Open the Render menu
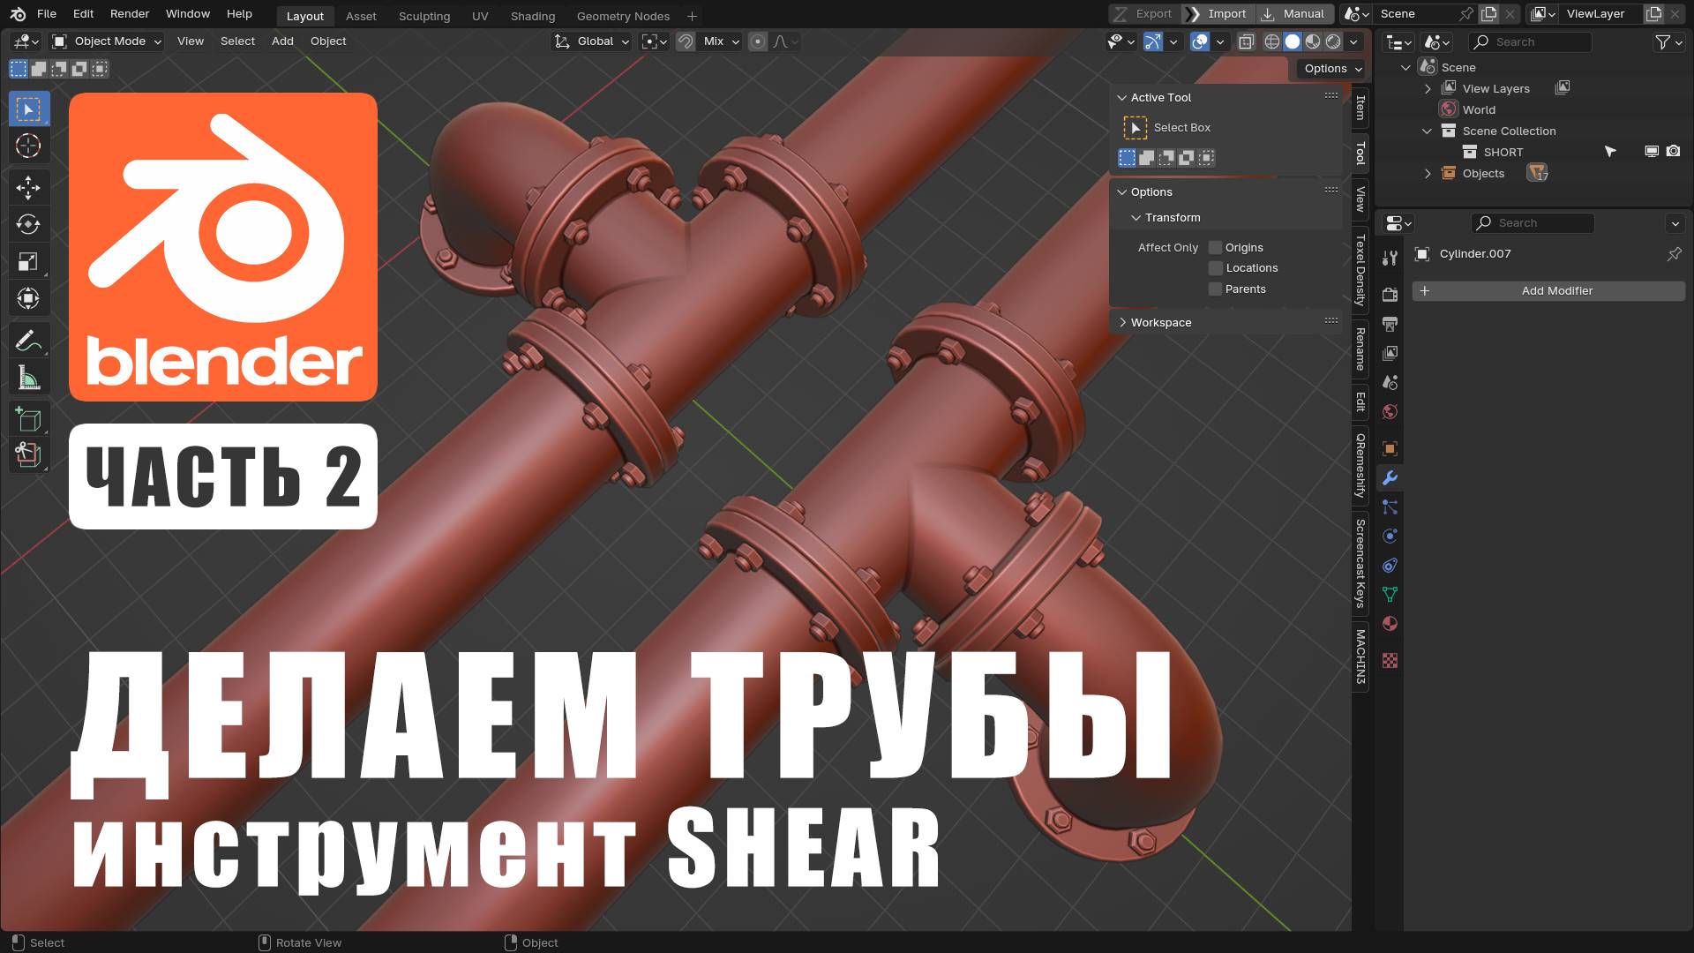Image resolution: width=1694 pixels, height=953 pixels. [x=129, y=13]
